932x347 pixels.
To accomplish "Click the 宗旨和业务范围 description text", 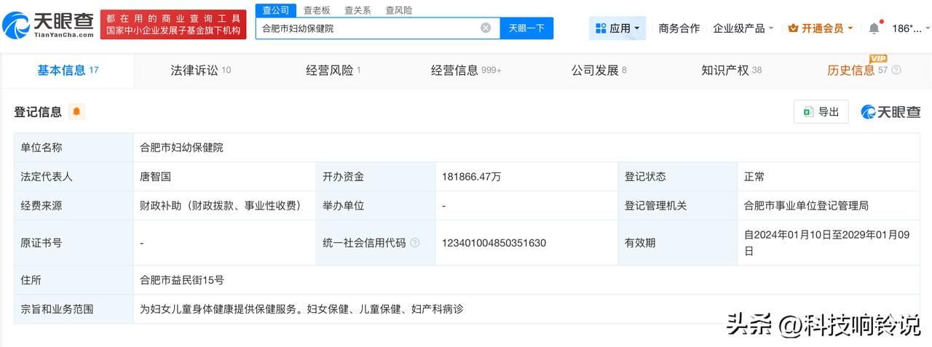I will click(x=302, y=309).
